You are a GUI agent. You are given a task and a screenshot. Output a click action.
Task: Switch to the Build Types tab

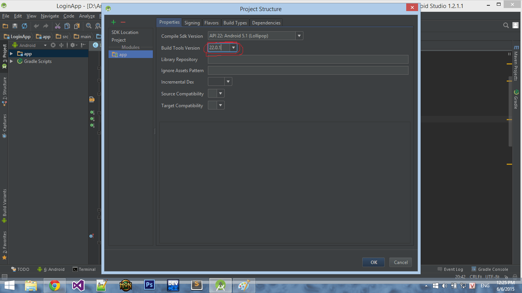(x=235, y=23)
